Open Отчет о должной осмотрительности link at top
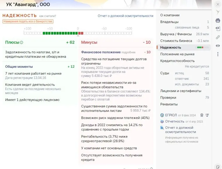Viewport: 222px width, 169px height. coord(125,16)
